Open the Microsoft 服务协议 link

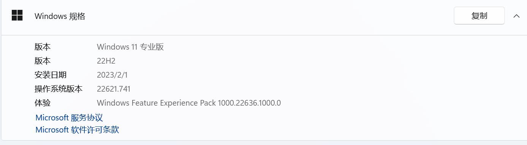pos(69,117)
